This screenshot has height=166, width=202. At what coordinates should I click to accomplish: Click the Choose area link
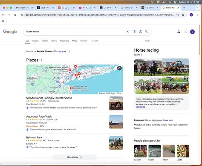pos(60,51)
